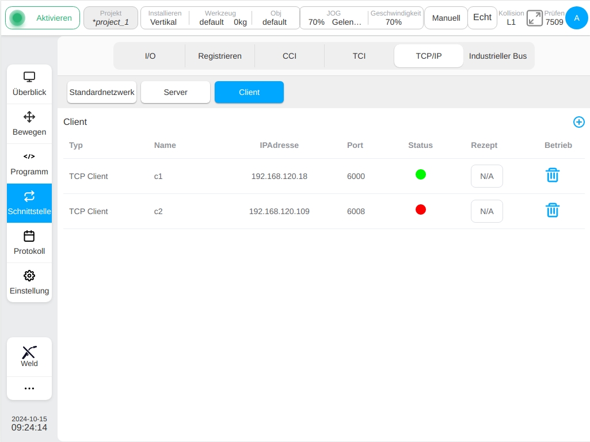Viewport: 590px width, 442px height.
Task: Click IP address 192.168.120.109
Action: pyautogui.click(x=279, y=211)
